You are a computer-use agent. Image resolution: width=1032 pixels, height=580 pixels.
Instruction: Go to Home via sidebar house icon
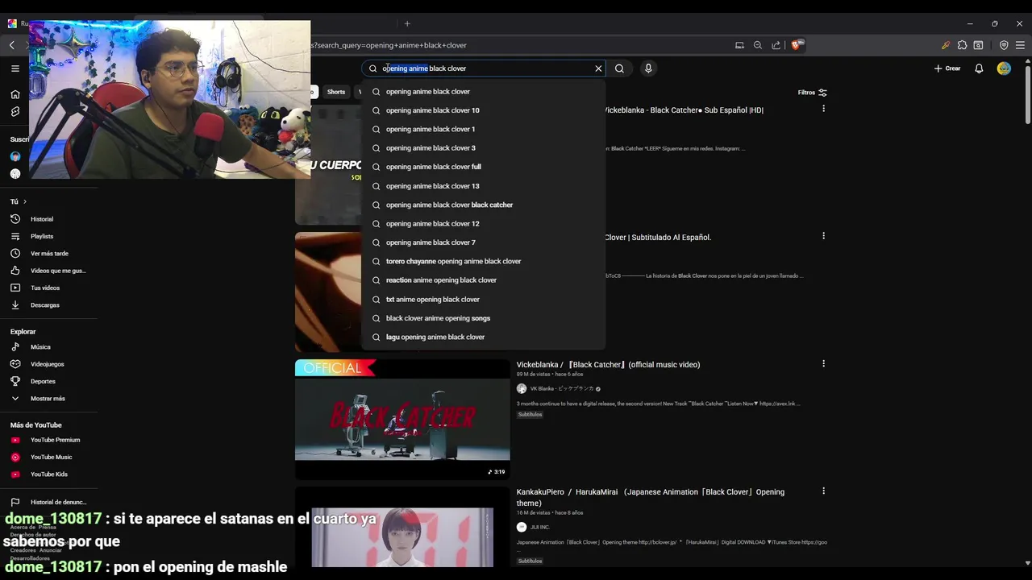(15, 94)
